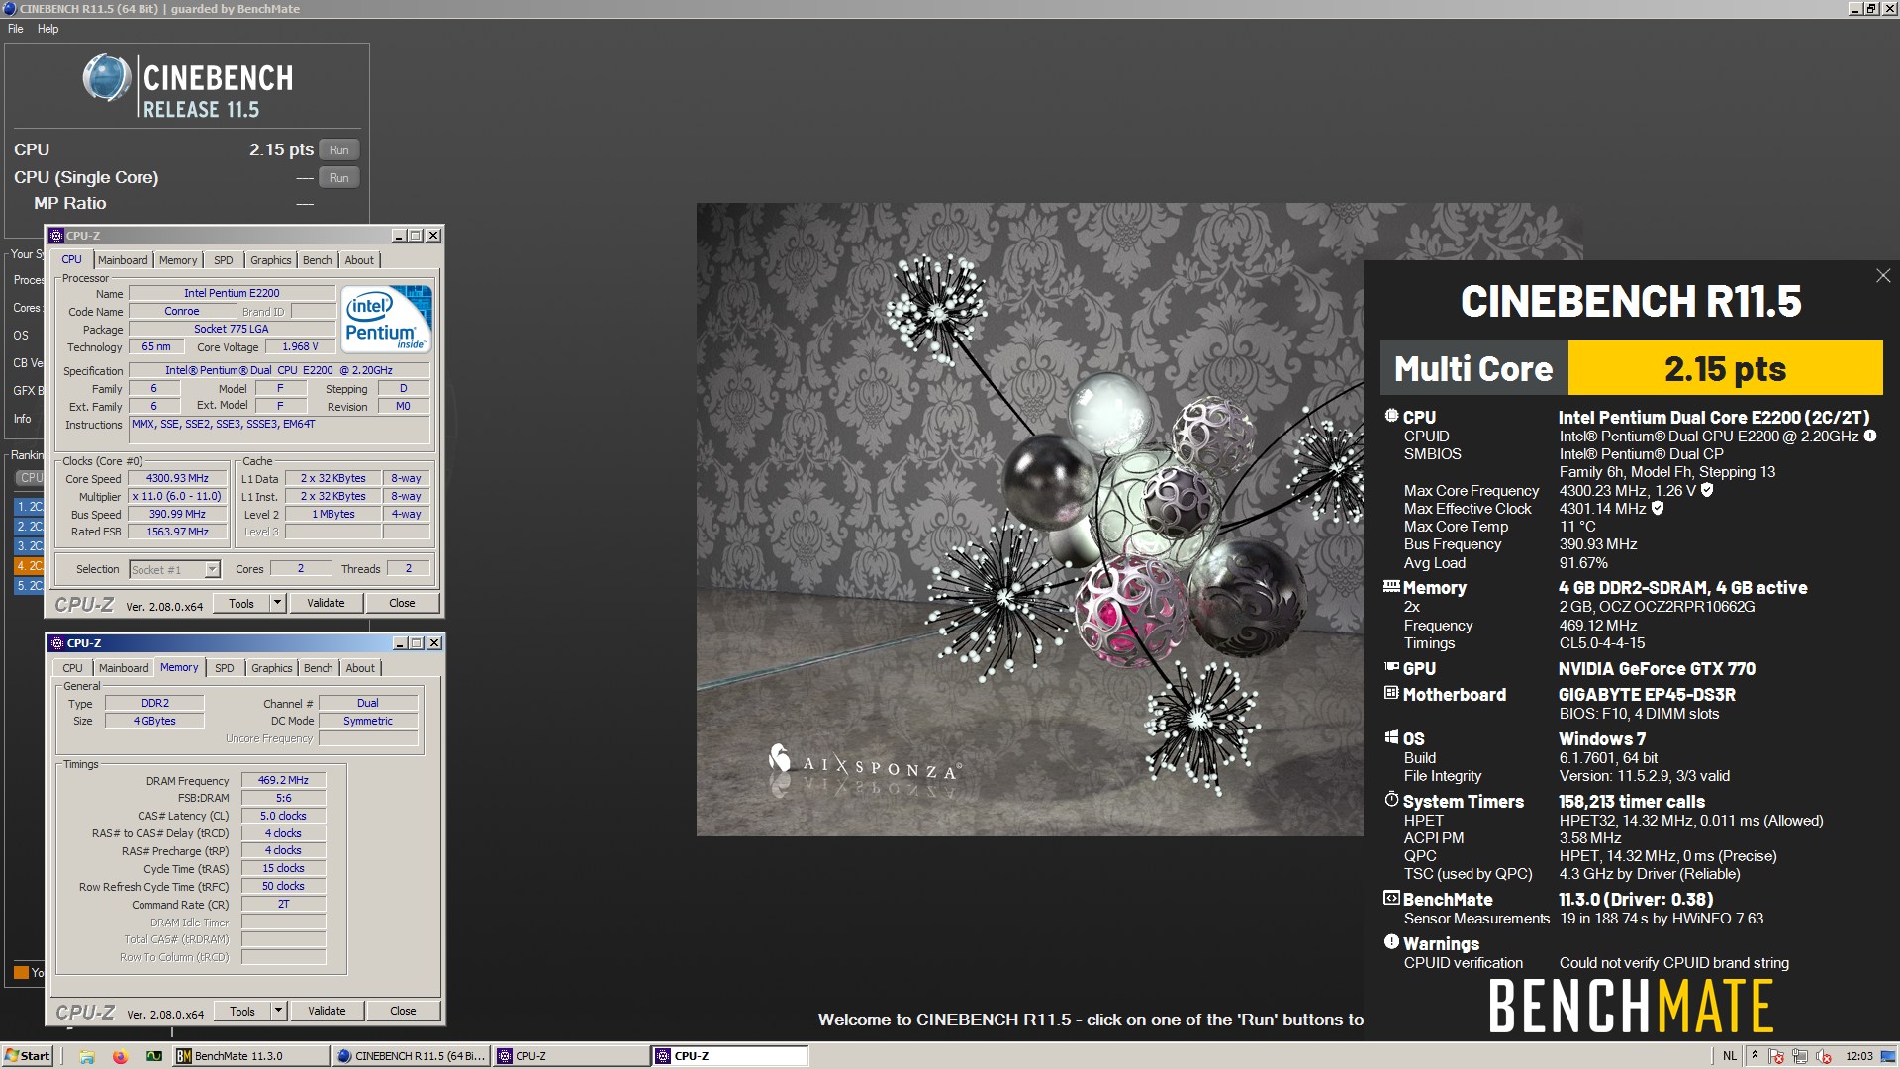Select Graphics tab in lower CPU-Z window
This screenshot has height=1069, width=1900.
click(x=271, y=668)
